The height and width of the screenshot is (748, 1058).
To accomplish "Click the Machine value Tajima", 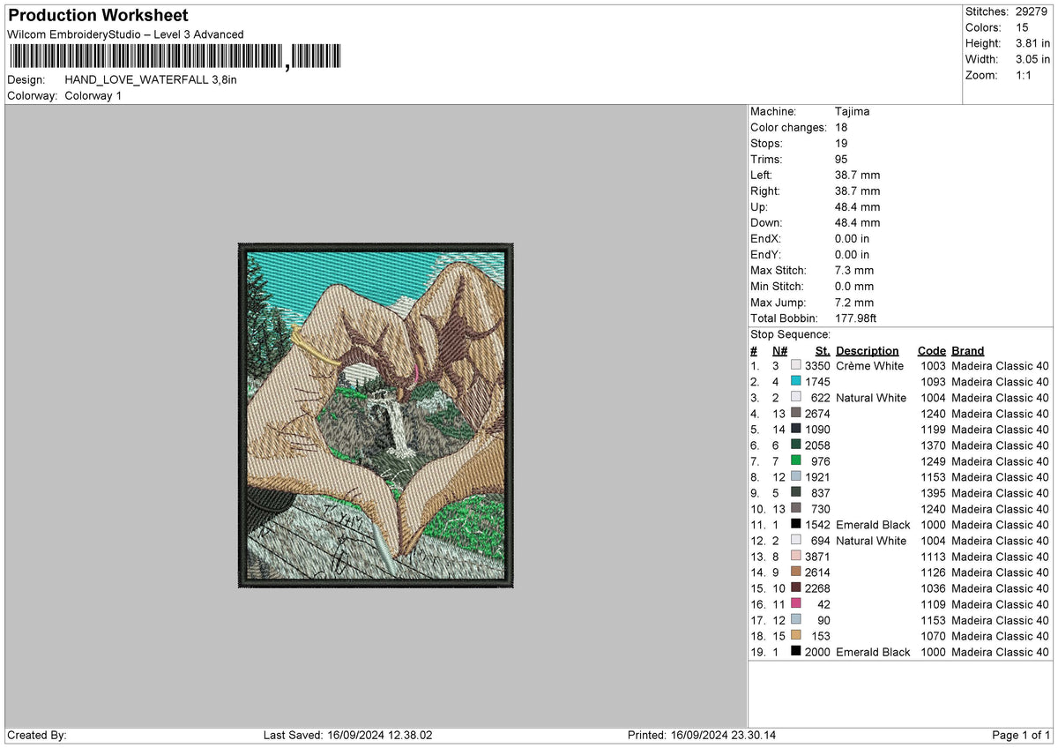I will point(853,112).
